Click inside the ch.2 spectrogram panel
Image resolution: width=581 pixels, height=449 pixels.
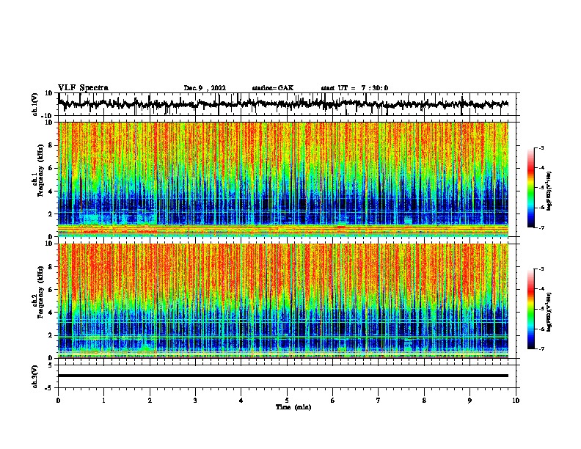click(283, 301)
